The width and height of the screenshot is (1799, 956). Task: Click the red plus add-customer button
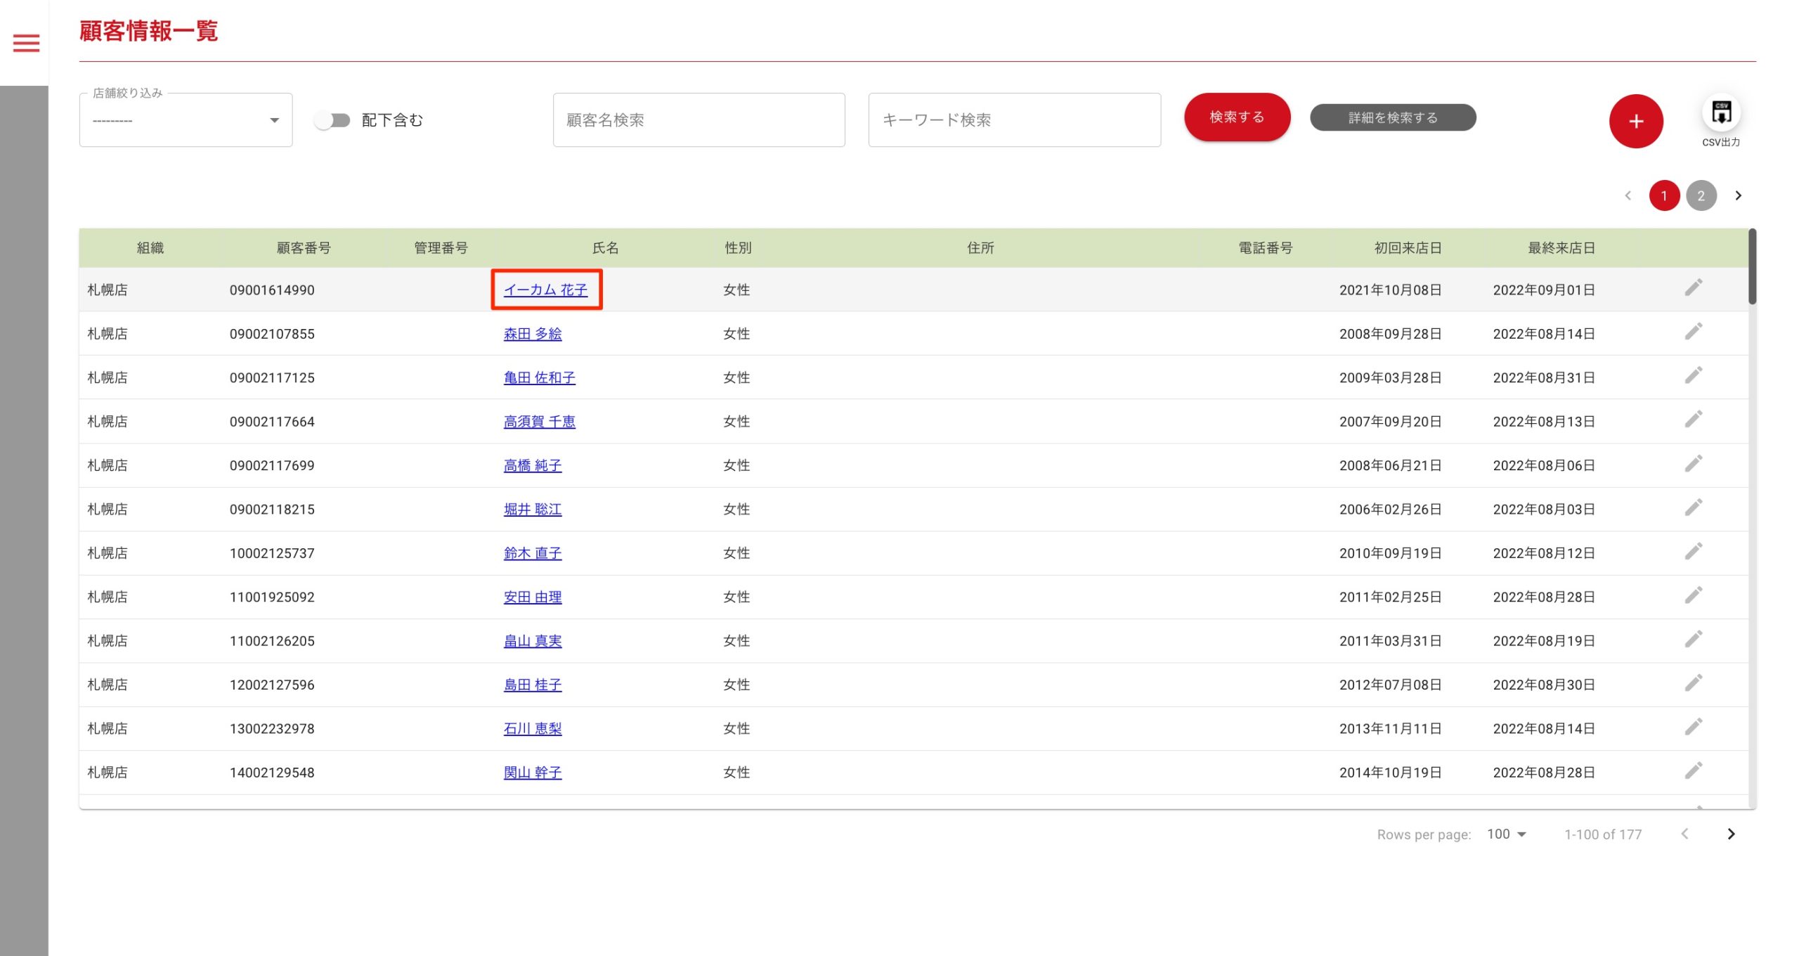coord(1635,121)
